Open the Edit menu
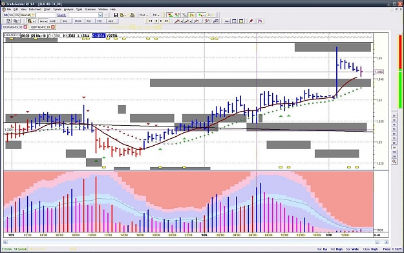 (16, 9)
